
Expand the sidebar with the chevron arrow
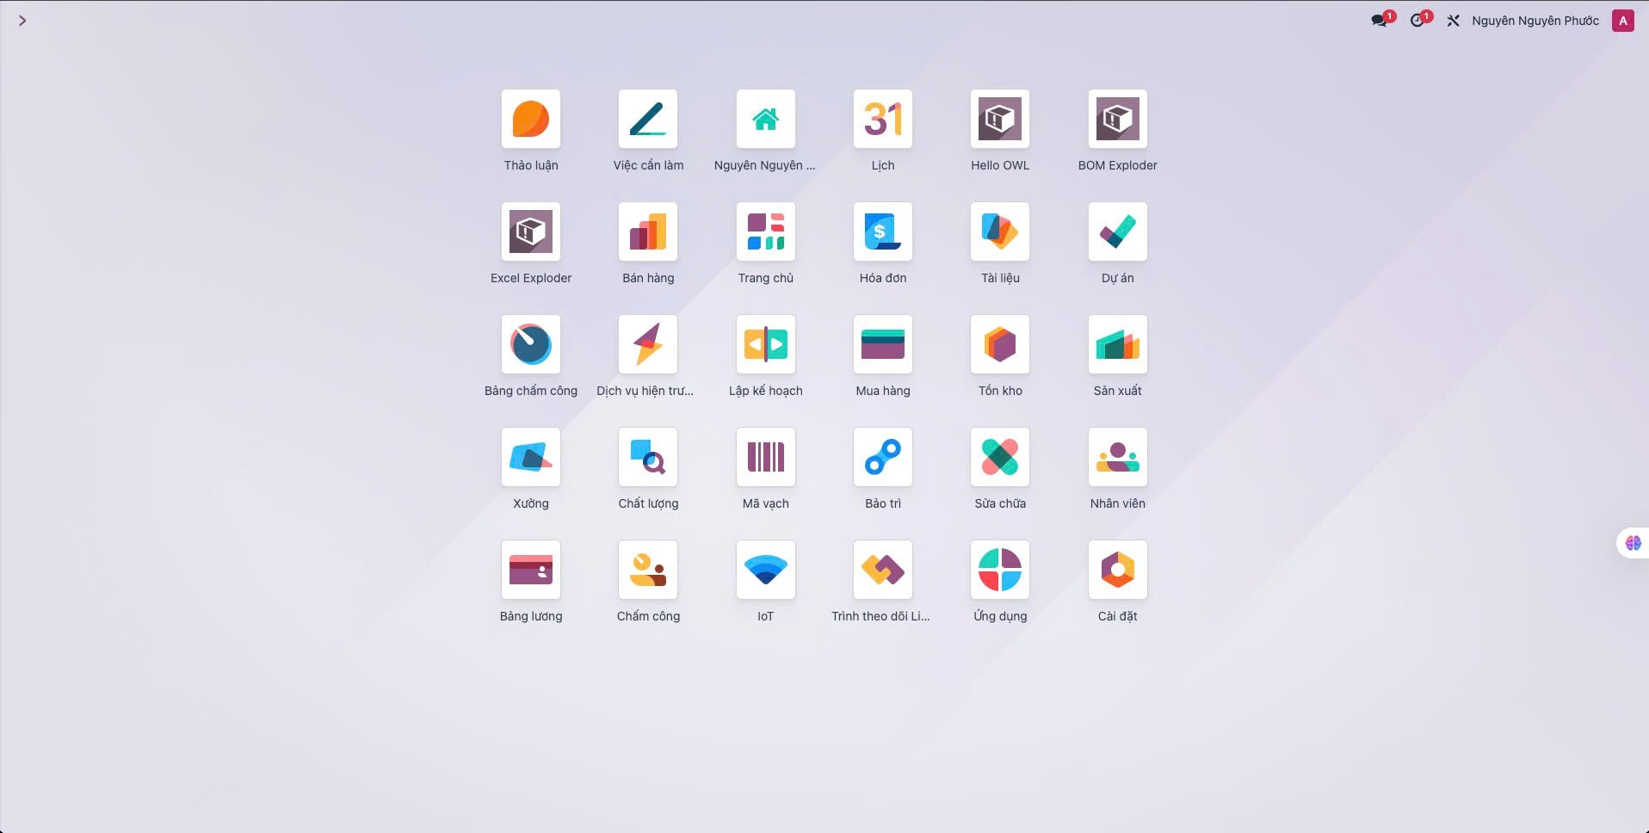point(22,21)
